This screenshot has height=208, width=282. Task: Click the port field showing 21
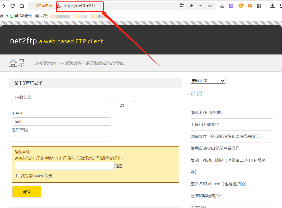pyautogui.click(x=127, y=105)
